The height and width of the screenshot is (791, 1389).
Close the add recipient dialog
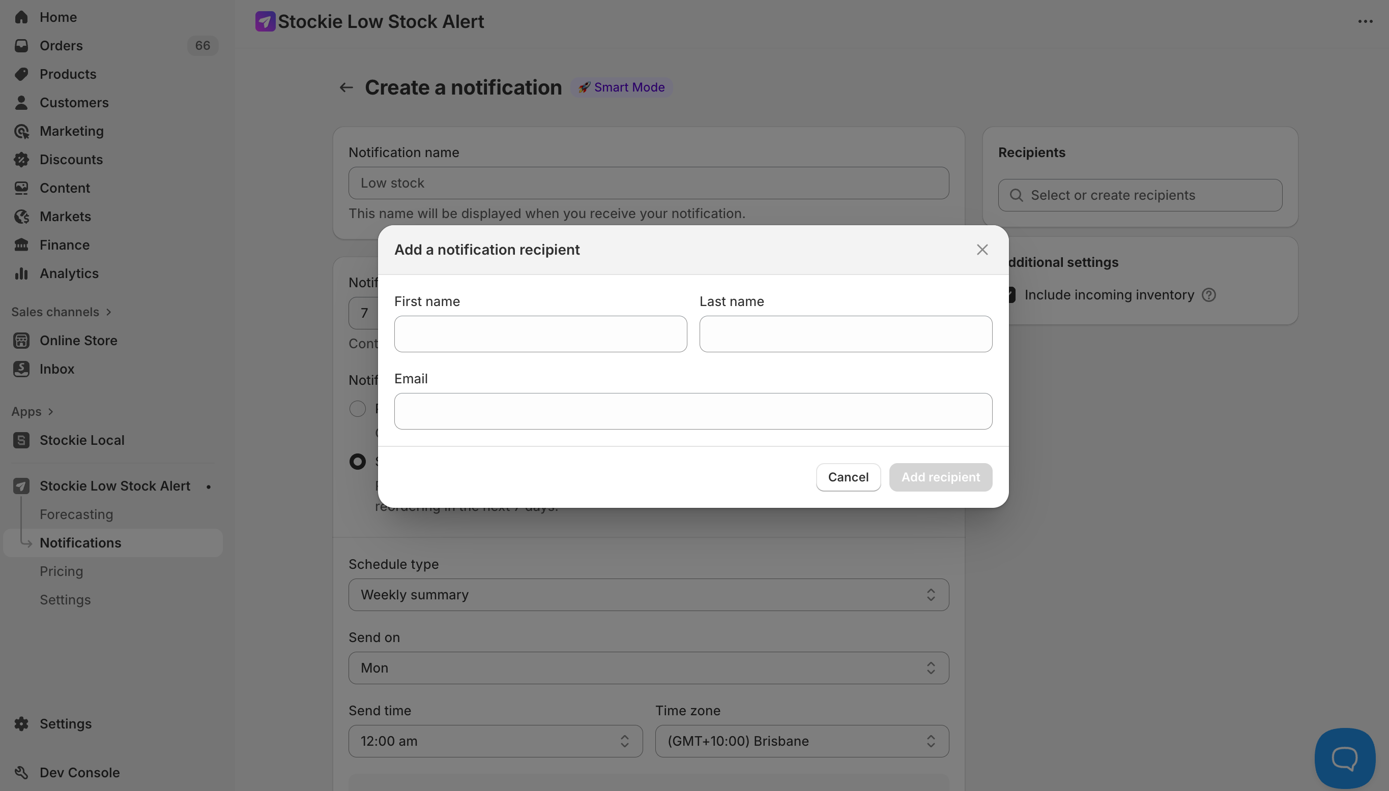[x=982, y=250]
